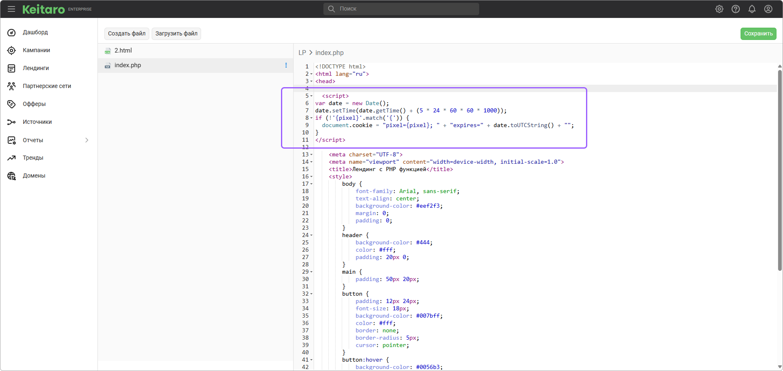
Task: Open settings gear icon
Action: 719,9
